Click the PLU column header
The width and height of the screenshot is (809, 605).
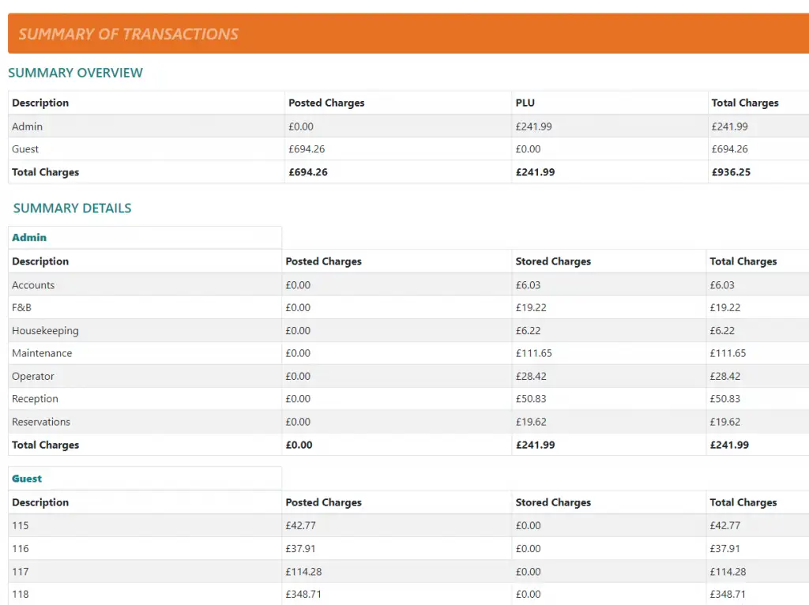525,103
